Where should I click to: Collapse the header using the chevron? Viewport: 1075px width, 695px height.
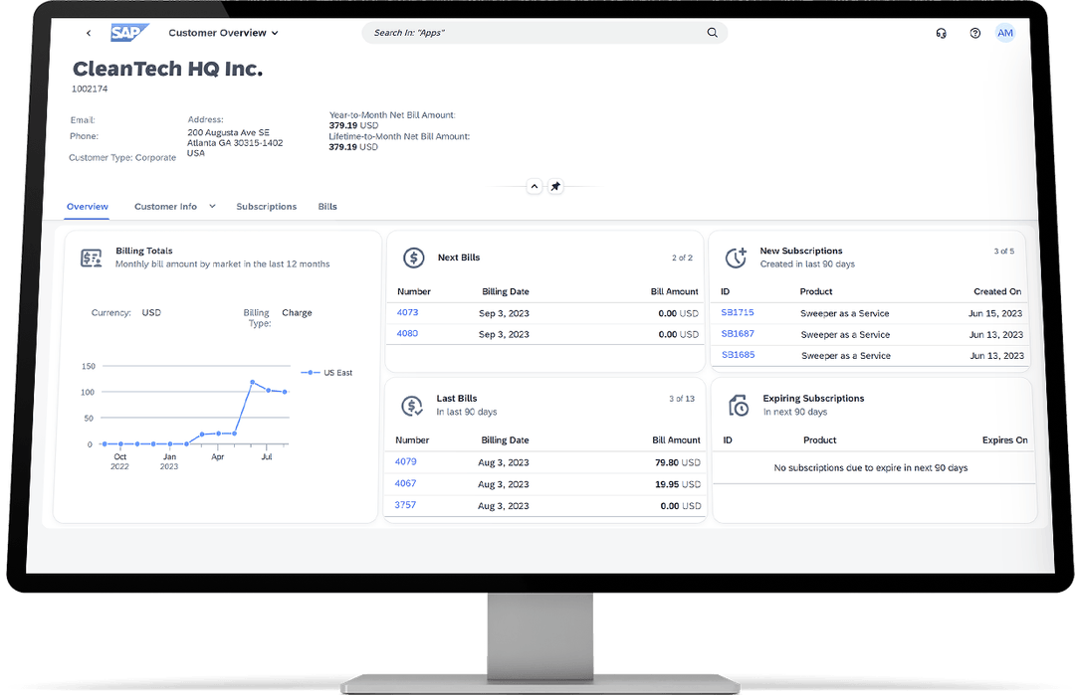[x=534, y=186]
